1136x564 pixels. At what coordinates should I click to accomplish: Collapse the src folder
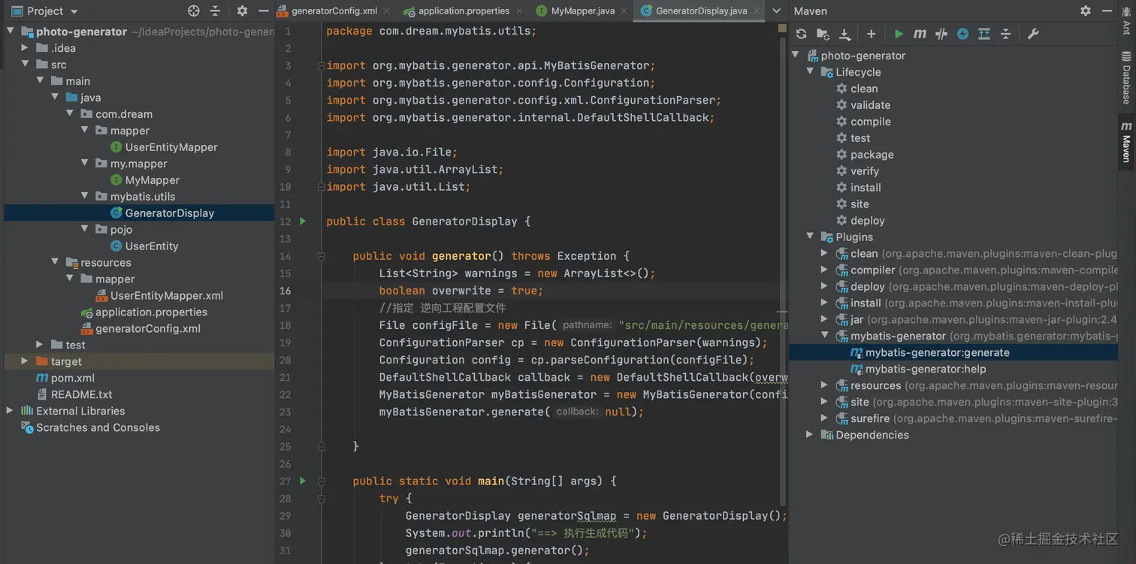point(26,65)
